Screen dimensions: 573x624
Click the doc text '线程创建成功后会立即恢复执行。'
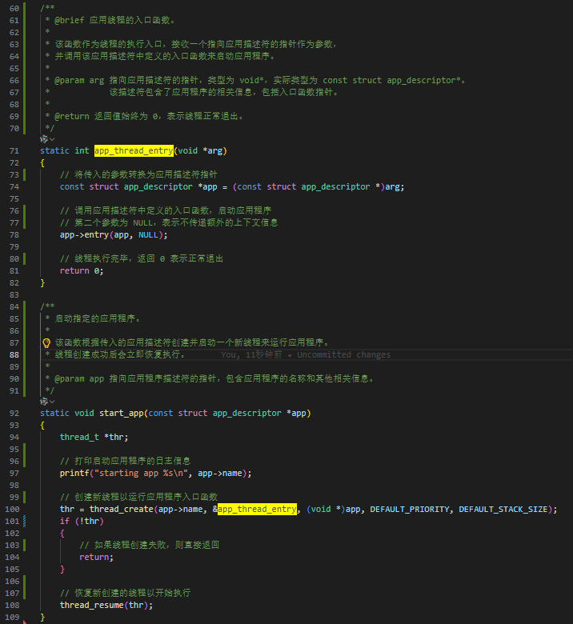(x=120, y=354)
